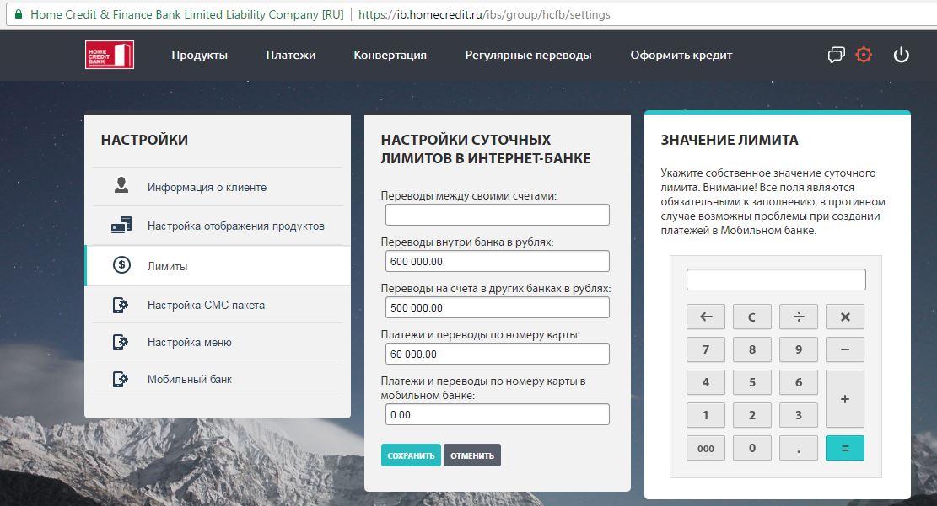
Task: Open the Продукты menu
Action: 199,56
